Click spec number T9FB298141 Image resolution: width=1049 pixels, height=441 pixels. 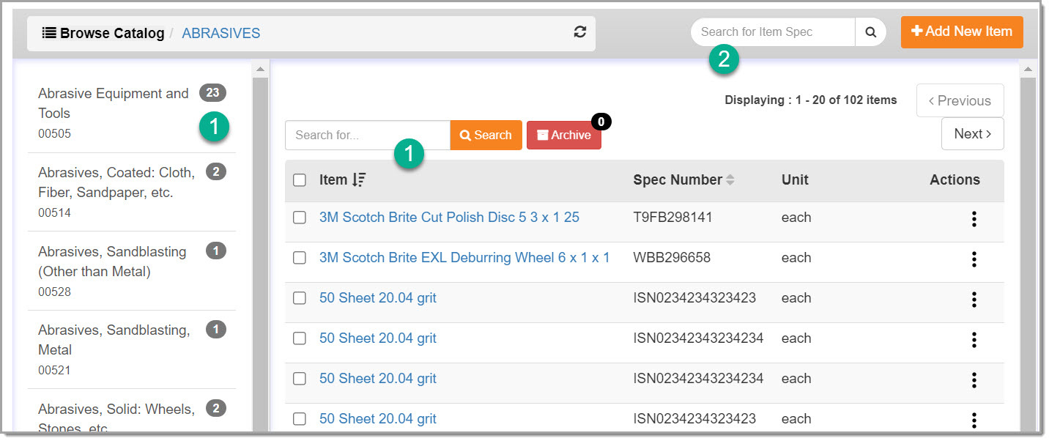(x=672, y=218)
